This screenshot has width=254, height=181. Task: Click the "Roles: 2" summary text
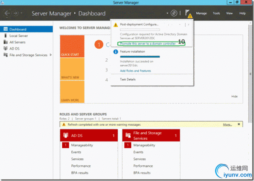coord(64,119)
